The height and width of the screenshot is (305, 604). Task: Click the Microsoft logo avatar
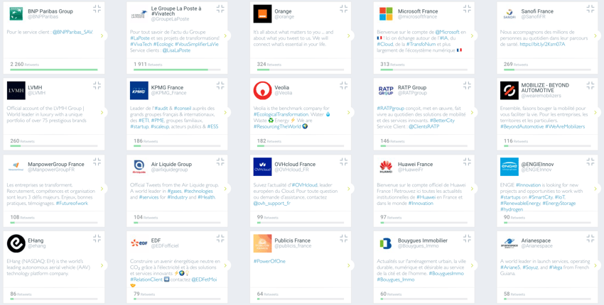pos(386,14)
